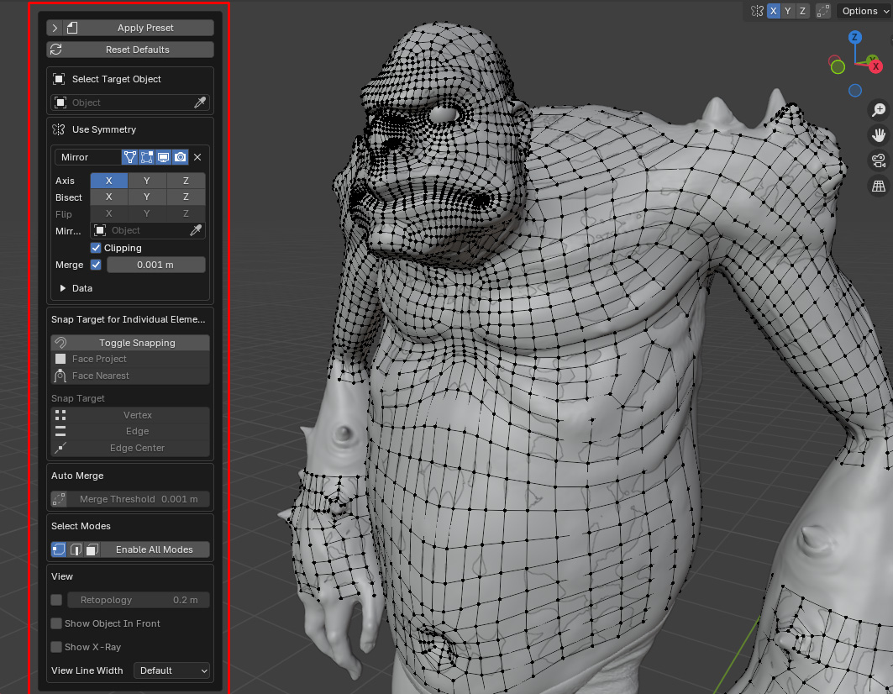Viewport: 893px width, 694px height.
Task: Toggle Mirror modifier render camera icon
Action: tap(180, 157)
